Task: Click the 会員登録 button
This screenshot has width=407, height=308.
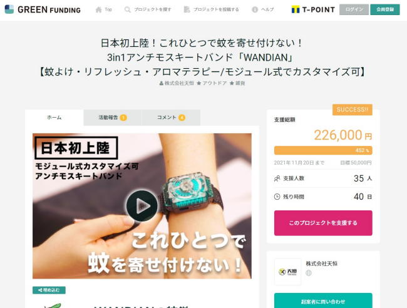Action: coord(385,9)
